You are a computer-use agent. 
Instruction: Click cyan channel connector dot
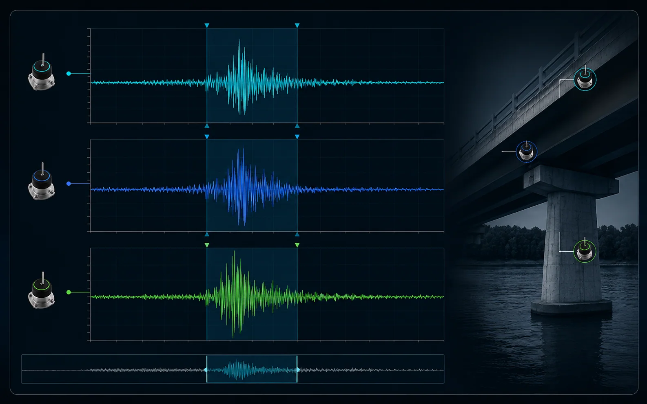pos(69,74)
